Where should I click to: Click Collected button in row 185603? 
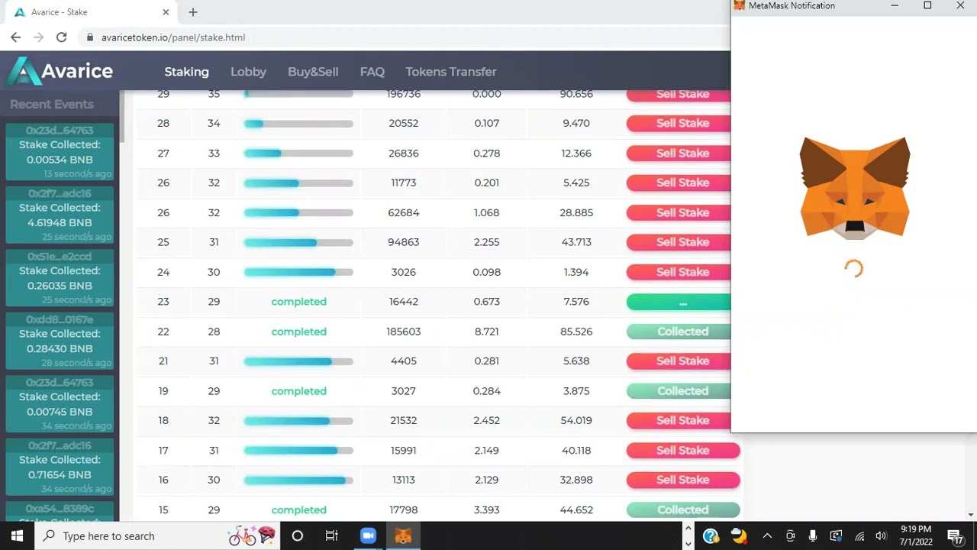679,332
